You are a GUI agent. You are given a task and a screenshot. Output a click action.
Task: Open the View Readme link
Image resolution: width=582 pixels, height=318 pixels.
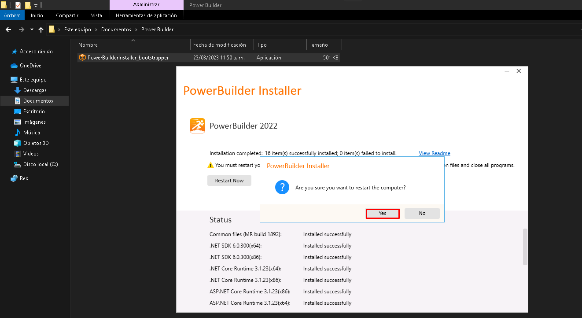(434, 153)
